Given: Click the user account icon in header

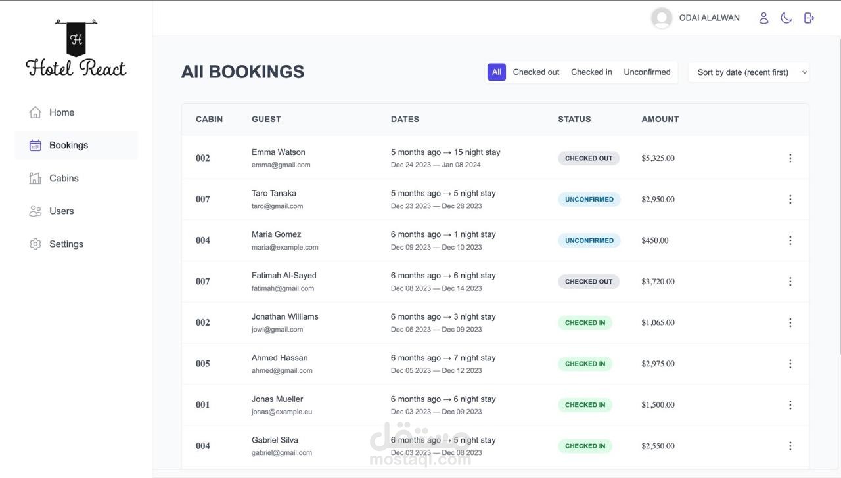Looking at the screenshot, I should [763, 18].
